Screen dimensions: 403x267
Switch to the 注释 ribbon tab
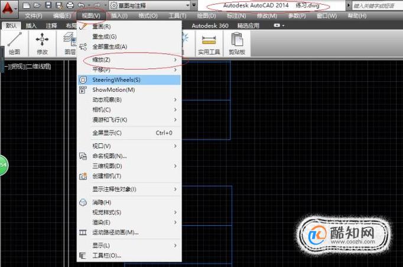(x=51, y=25)
